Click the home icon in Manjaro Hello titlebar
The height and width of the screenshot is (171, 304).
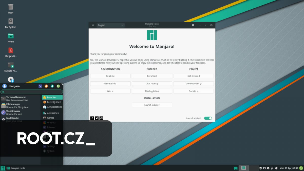[x=93, y=25]
